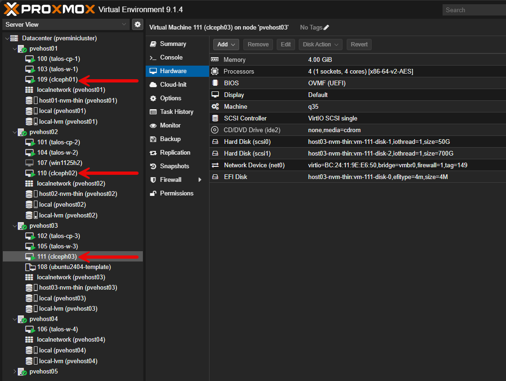Click the pencil icon to edit tags
The image size is (506, 381).
point(326,27)
